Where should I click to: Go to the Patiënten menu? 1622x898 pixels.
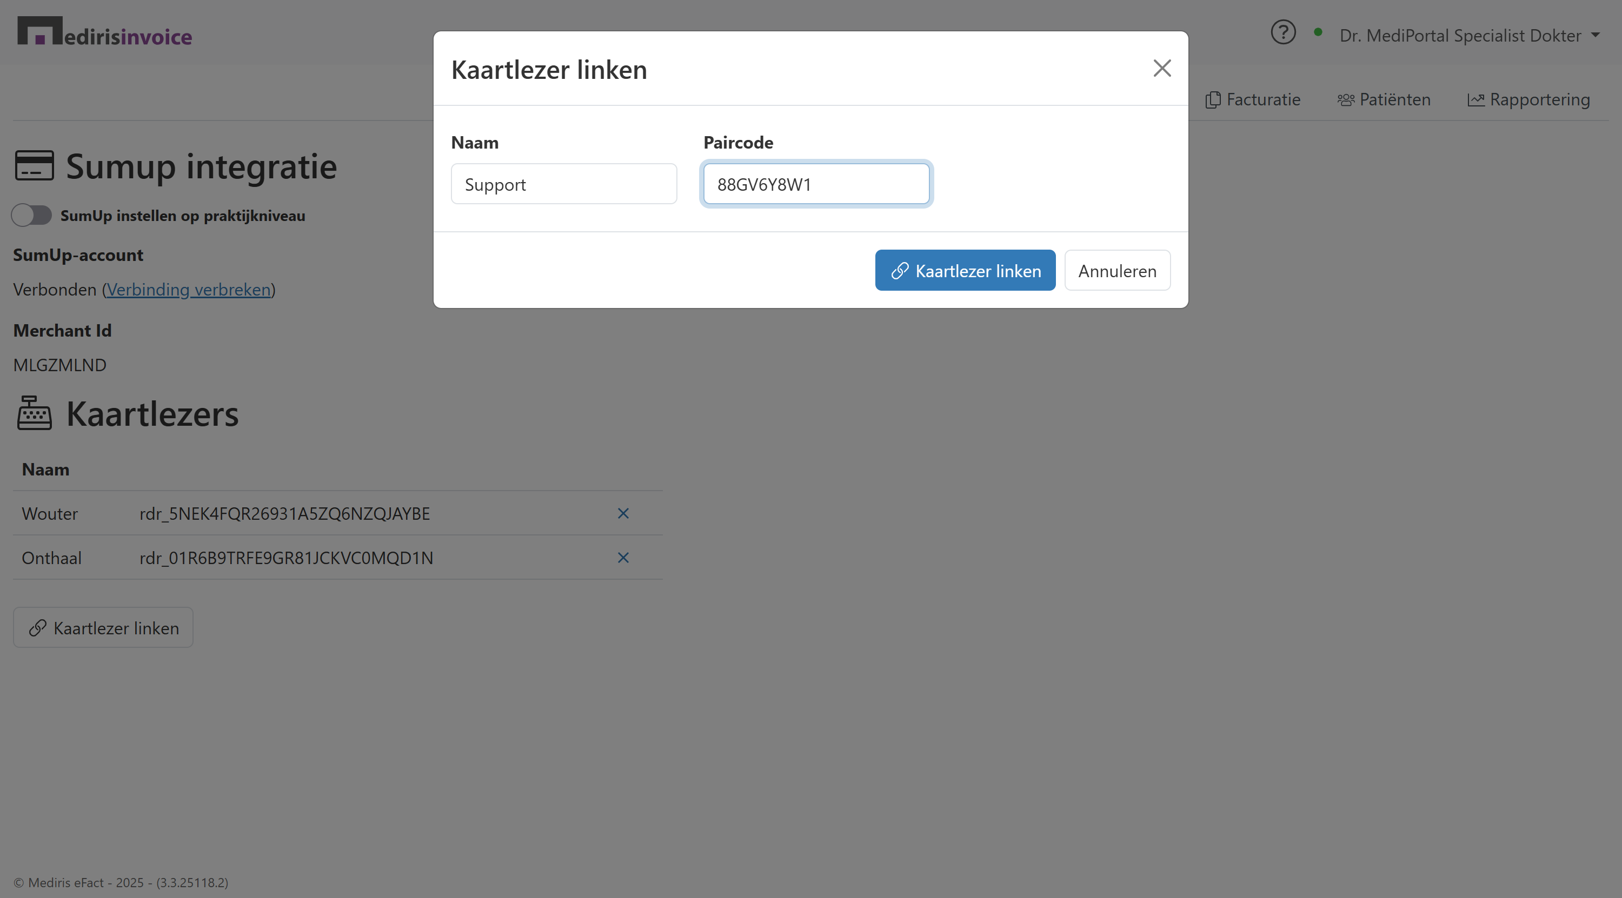pos(1384,99)
